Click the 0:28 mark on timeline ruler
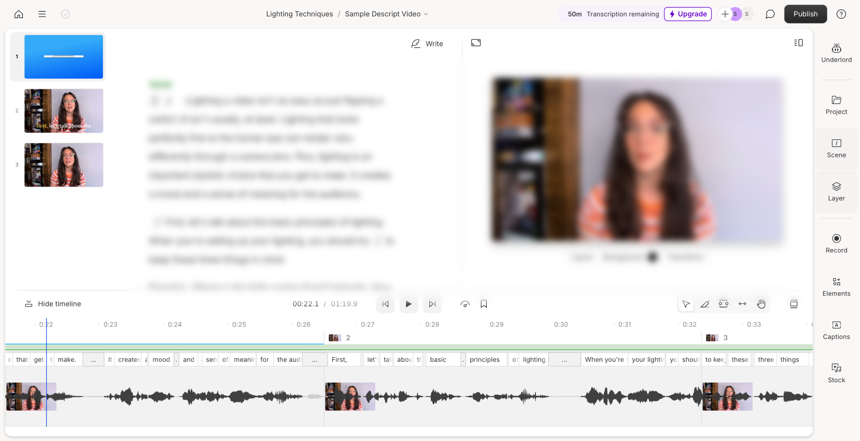The height and width of the screenshot is (441, 860). [x=432, y=325]
